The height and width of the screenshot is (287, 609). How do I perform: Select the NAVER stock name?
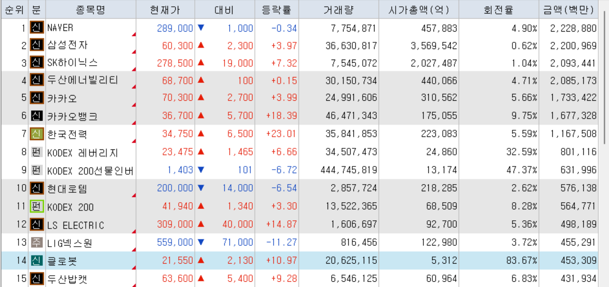pyautogui.click(x=60, y=28)
